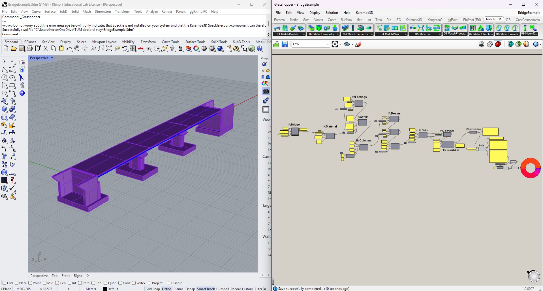The height and width of the screenshot is (291, 543).
Task: Click the Undo arrow in the Standard toolbar
Action: [x=69, y=49]
